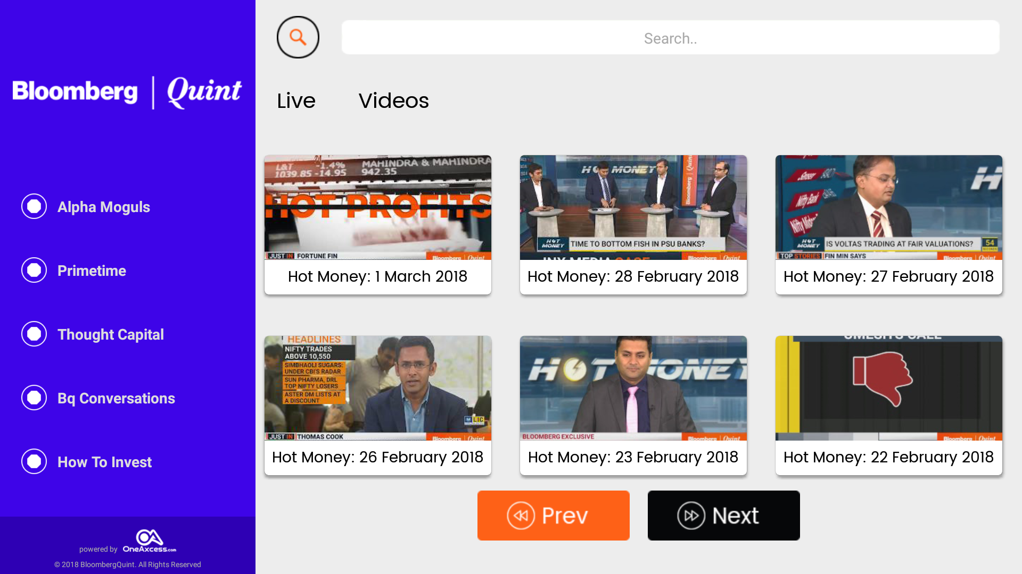
Task: Click the OneAxcess logo at sidebar bottom
Action: 149,538
